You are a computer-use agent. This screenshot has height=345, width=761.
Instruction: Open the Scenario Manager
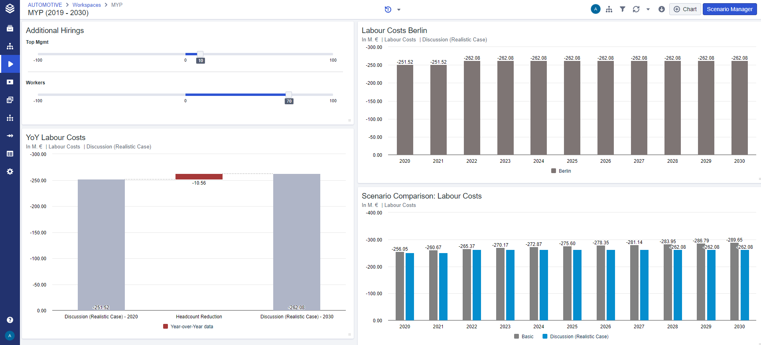729,9
